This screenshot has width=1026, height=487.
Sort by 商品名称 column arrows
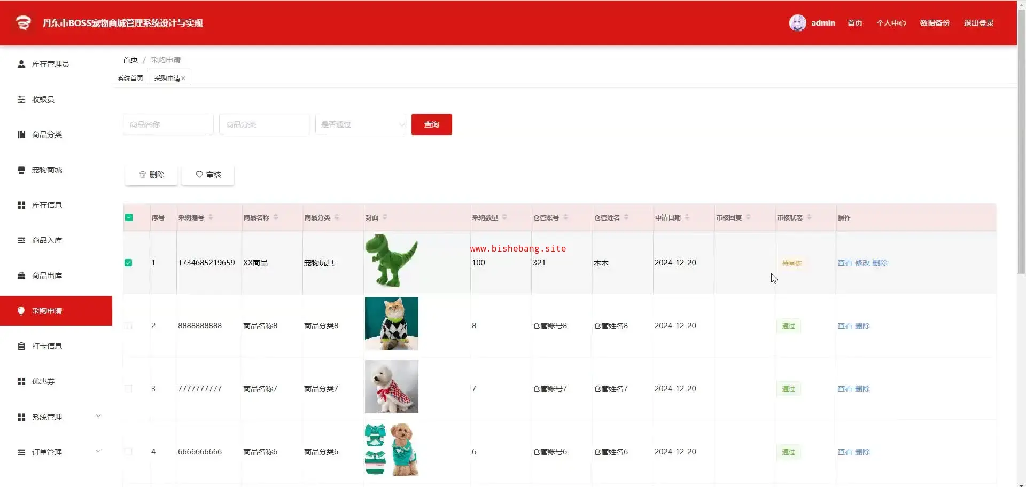point(276,217)
